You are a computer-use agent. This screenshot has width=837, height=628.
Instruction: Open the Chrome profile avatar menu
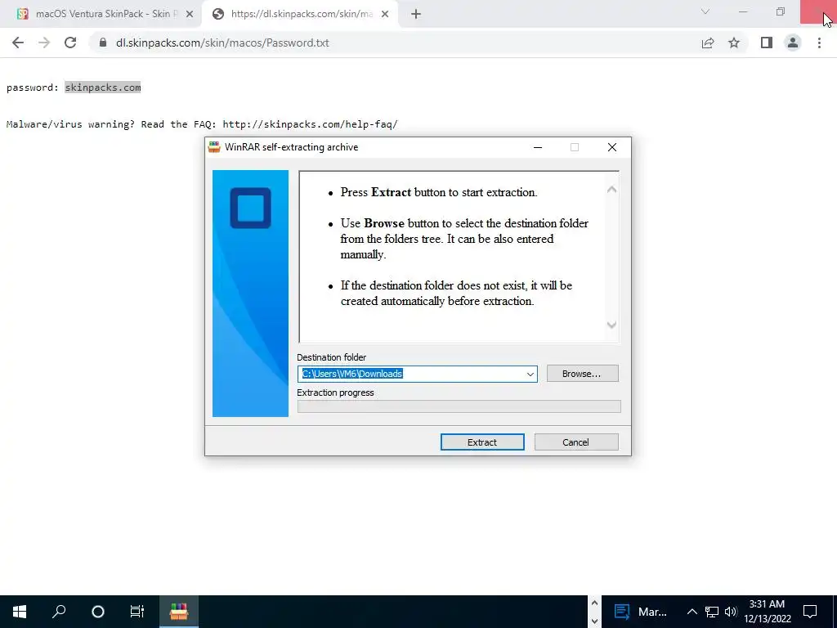pos(793,43)
